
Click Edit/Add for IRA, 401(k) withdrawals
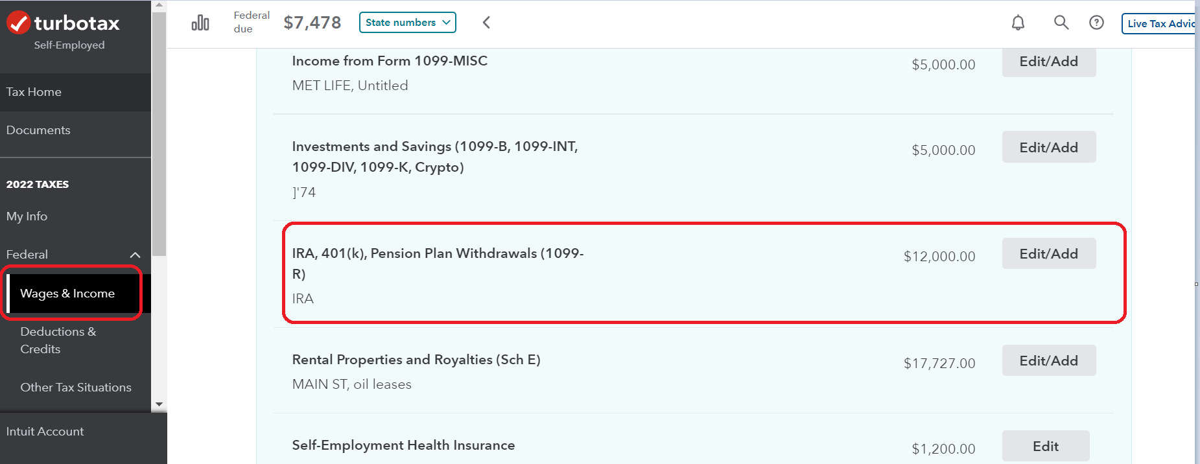tap(1049, 254)
